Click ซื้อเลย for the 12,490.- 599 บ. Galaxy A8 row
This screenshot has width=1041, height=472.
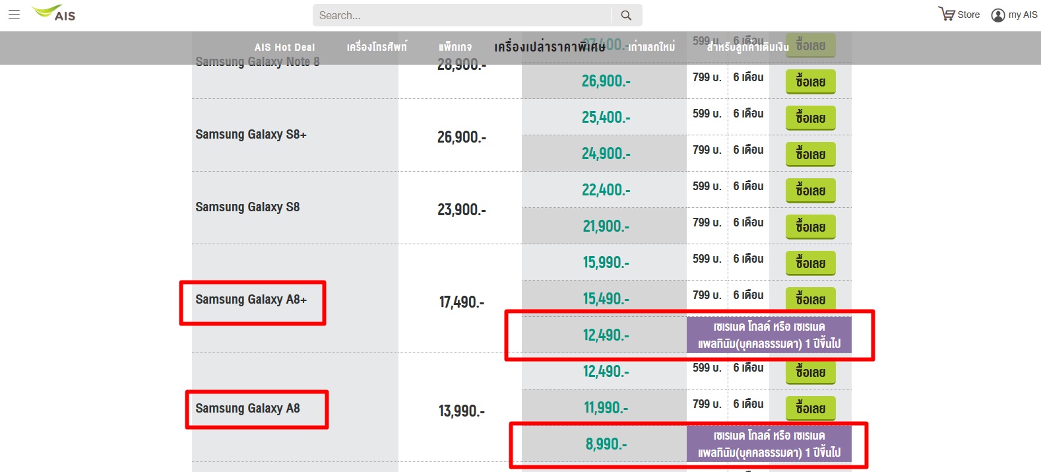(x=810, y=372)
